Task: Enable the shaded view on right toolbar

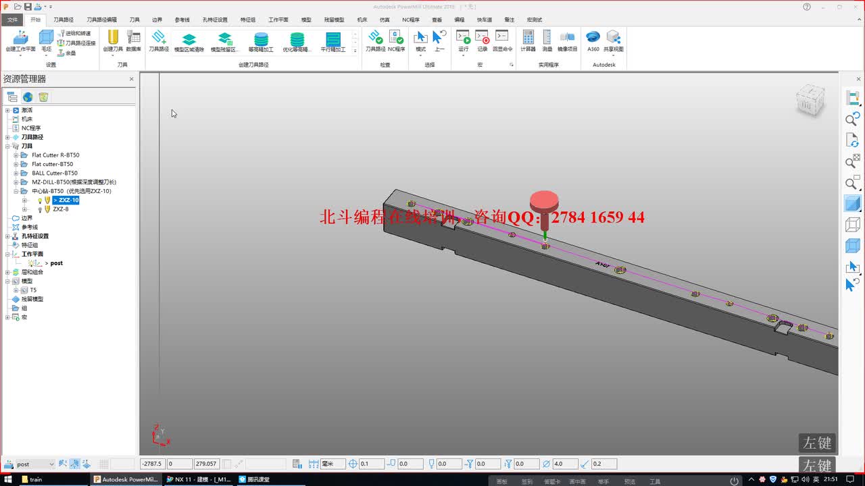Action: coord(853,203)
